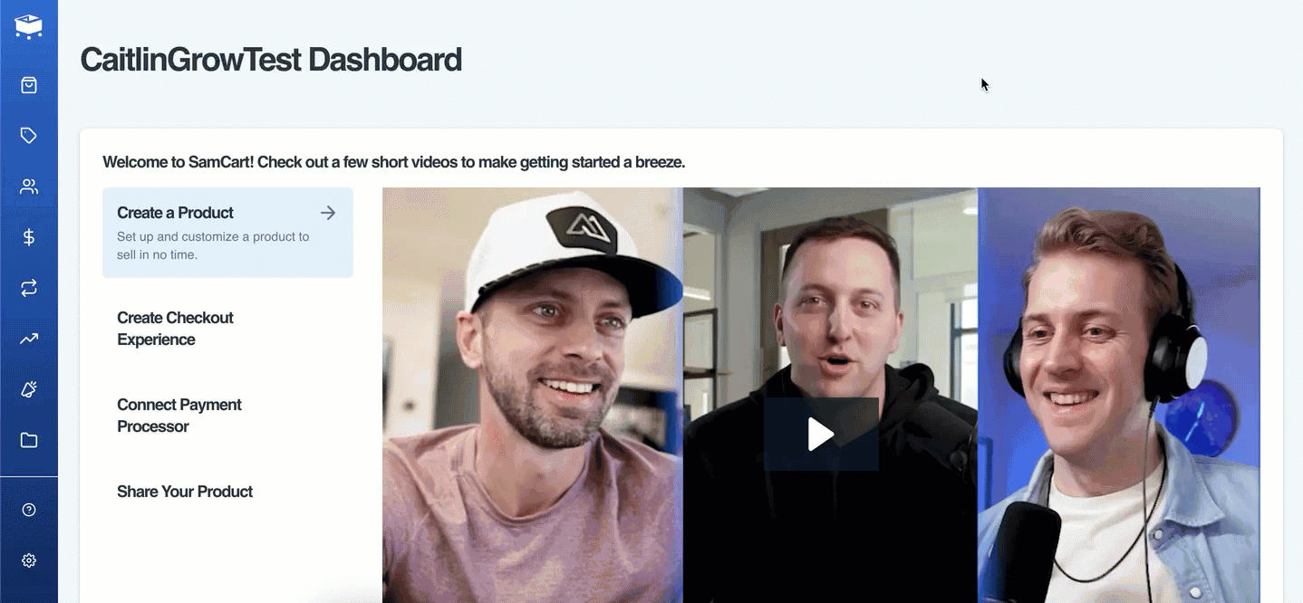Choose the Share Your Product step
Viewport: 1303px width, 603px height.
[x=227, y=492]
